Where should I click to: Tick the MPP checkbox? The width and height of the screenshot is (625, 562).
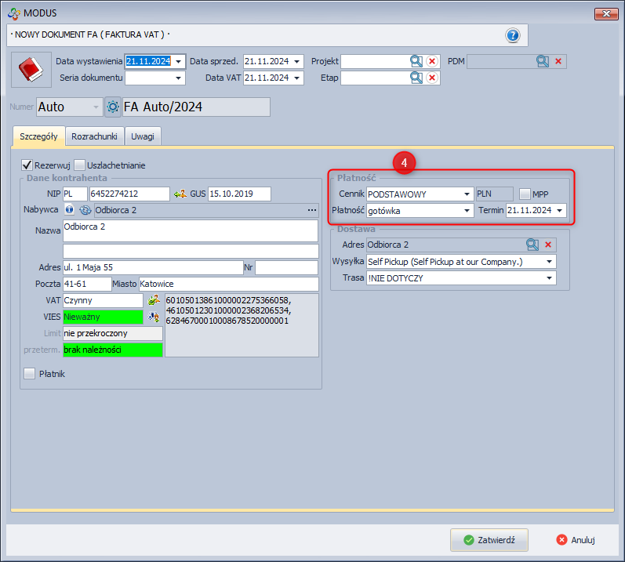click(525, 194)
